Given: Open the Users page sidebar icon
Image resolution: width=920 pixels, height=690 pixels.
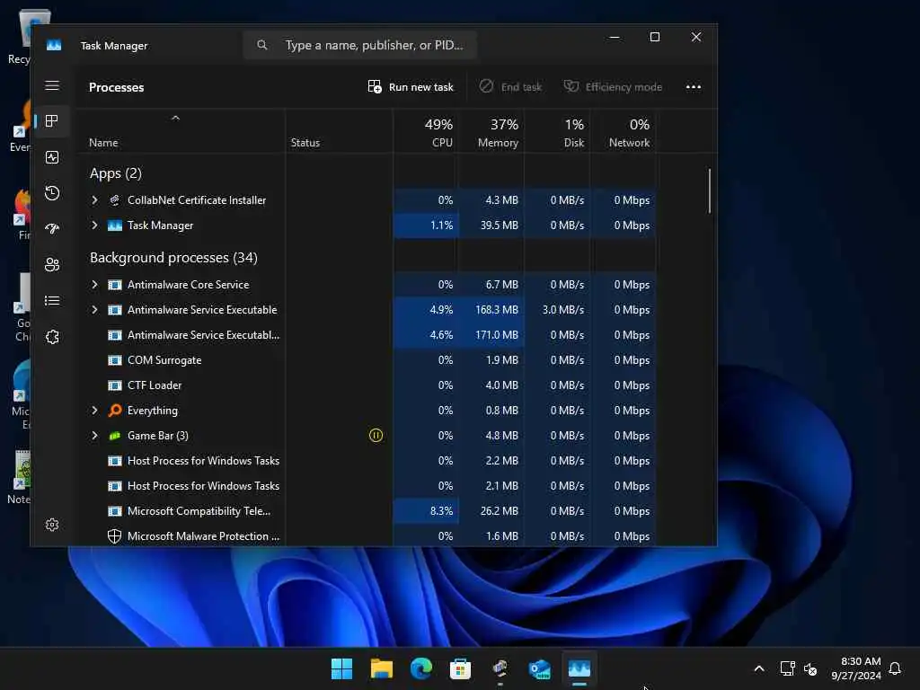Looking at the screenshot, I should (x=52, y=265).
